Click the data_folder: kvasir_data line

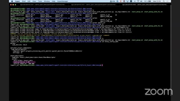23,61
